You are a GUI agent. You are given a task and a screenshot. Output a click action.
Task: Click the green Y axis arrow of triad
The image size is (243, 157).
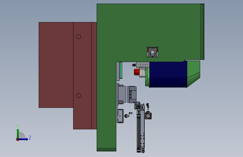click(18, 134)
